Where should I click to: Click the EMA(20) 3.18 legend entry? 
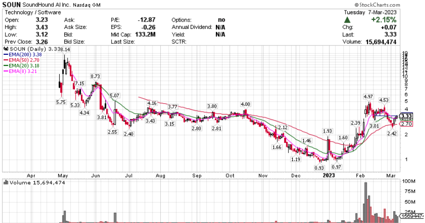coord(22,66)
